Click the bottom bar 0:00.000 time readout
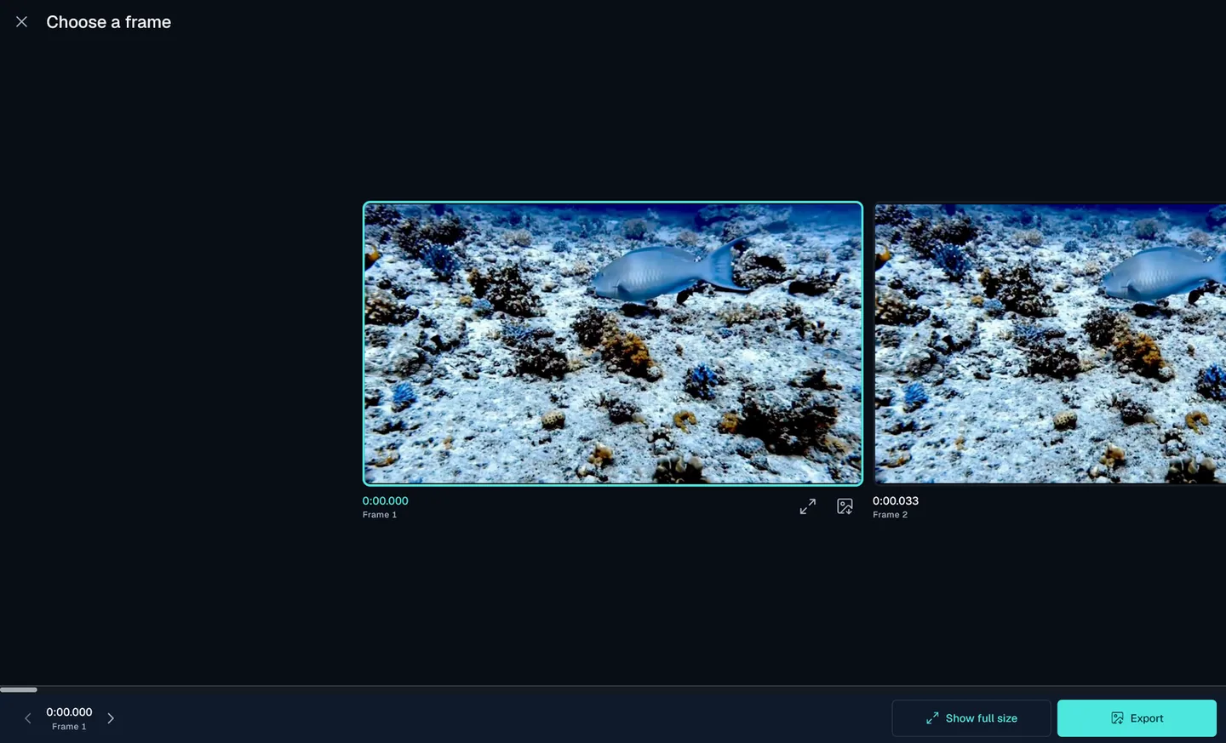 coord(69,712)
